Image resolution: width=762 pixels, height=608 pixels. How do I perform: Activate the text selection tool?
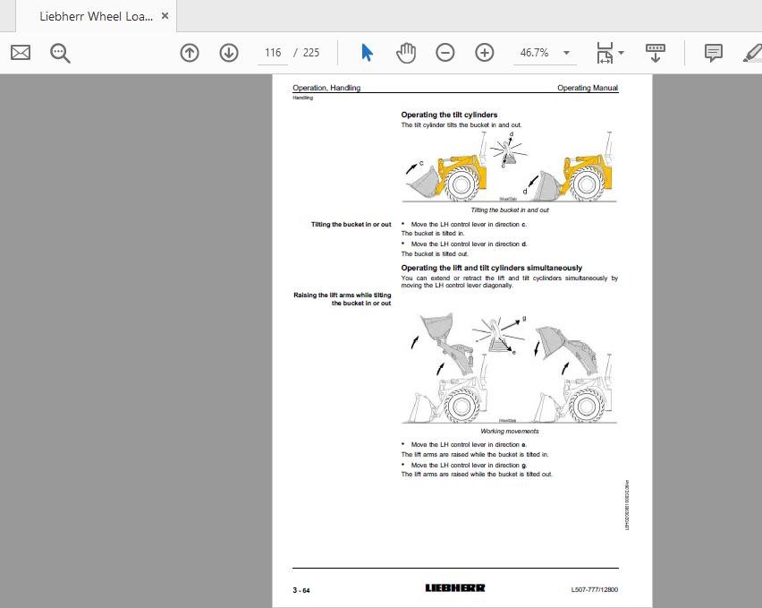(x=366, y=53)
